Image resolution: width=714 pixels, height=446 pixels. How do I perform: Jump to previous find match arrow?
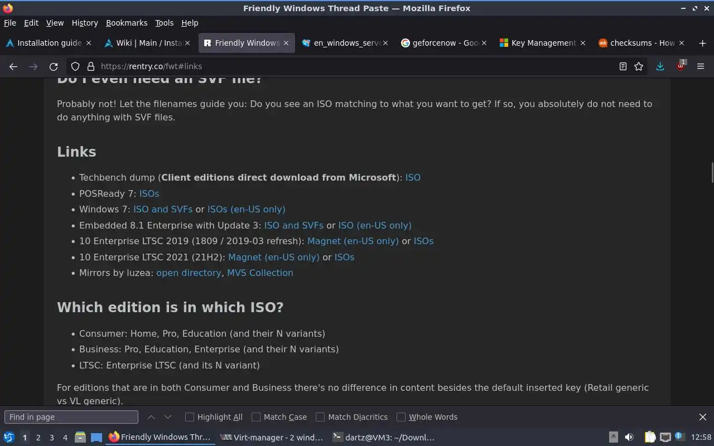click(x=151, y=417)
